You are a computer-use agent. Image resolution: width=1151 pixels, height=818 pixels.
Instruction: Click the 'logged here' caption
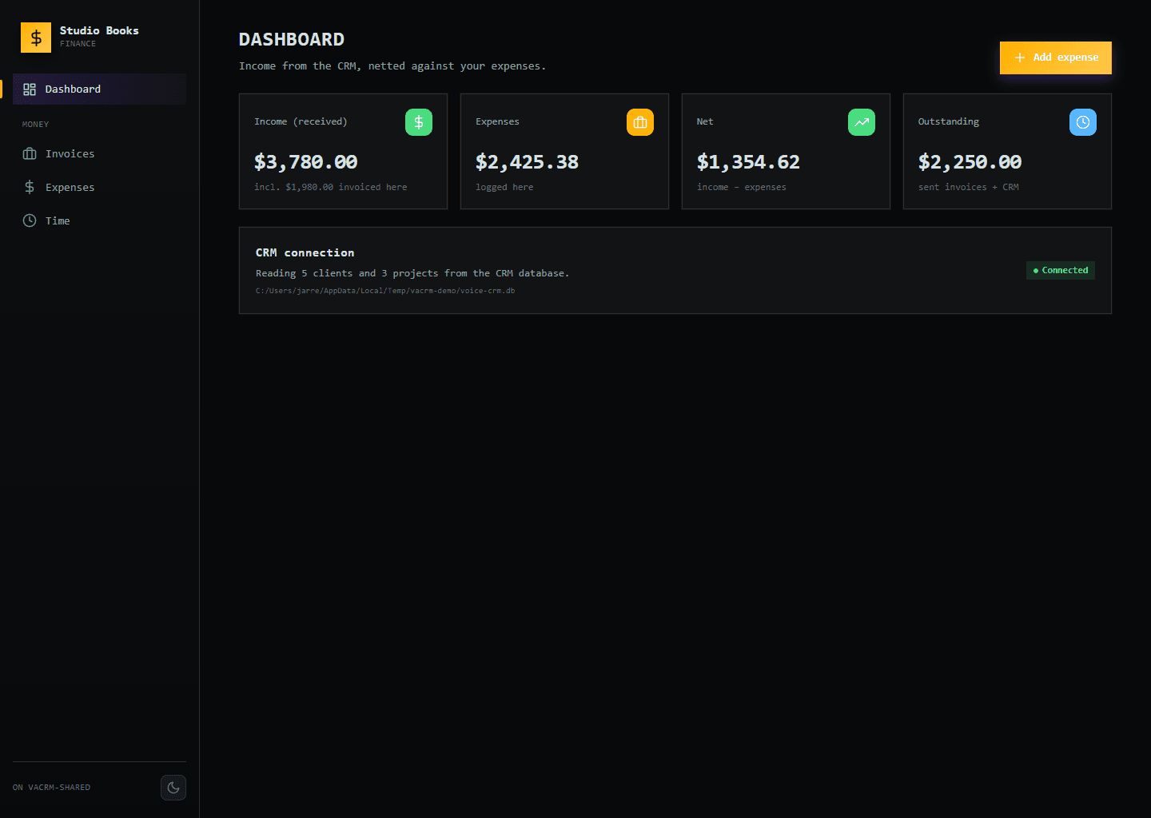click(504, 187)
